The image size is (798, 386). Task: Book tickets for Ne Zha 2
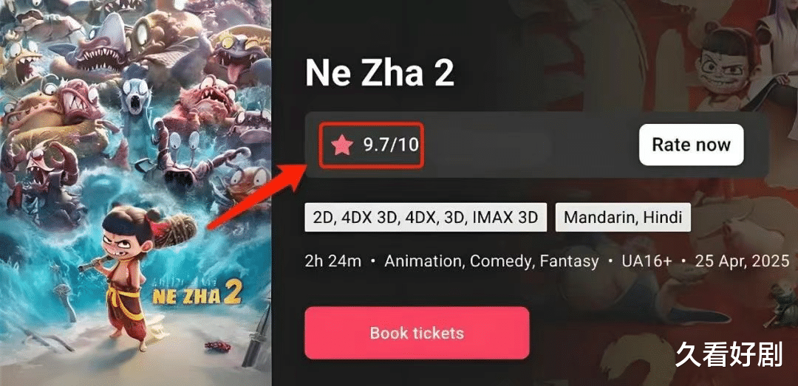[417, 333]
